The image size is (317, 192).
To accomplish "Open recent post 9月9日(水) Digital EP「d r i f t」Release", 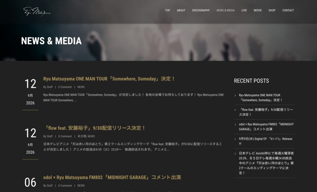I will [265, 141].
